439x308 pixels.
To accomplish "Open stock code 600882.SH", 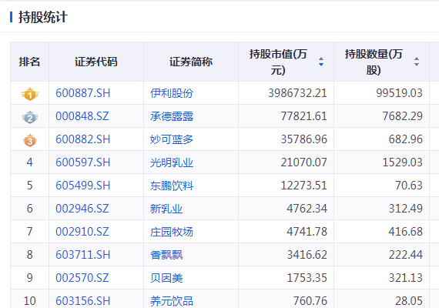I will 83,139.
